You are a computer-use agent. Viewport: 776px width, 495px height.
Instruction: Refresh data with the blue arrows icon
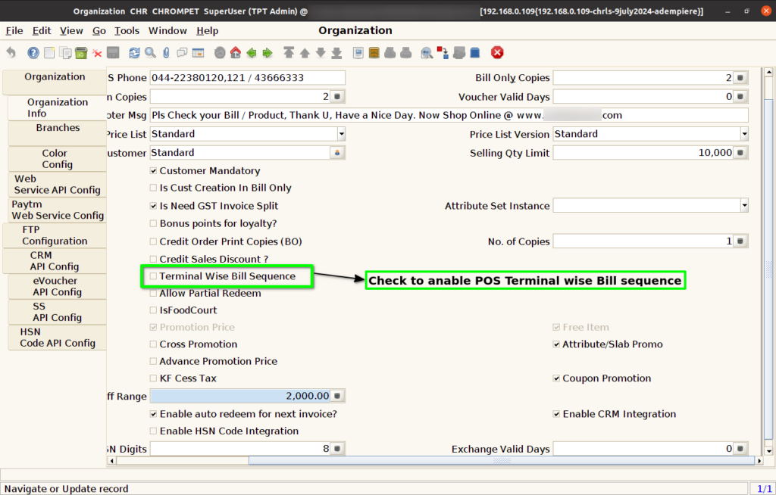[x=134, y=52]
